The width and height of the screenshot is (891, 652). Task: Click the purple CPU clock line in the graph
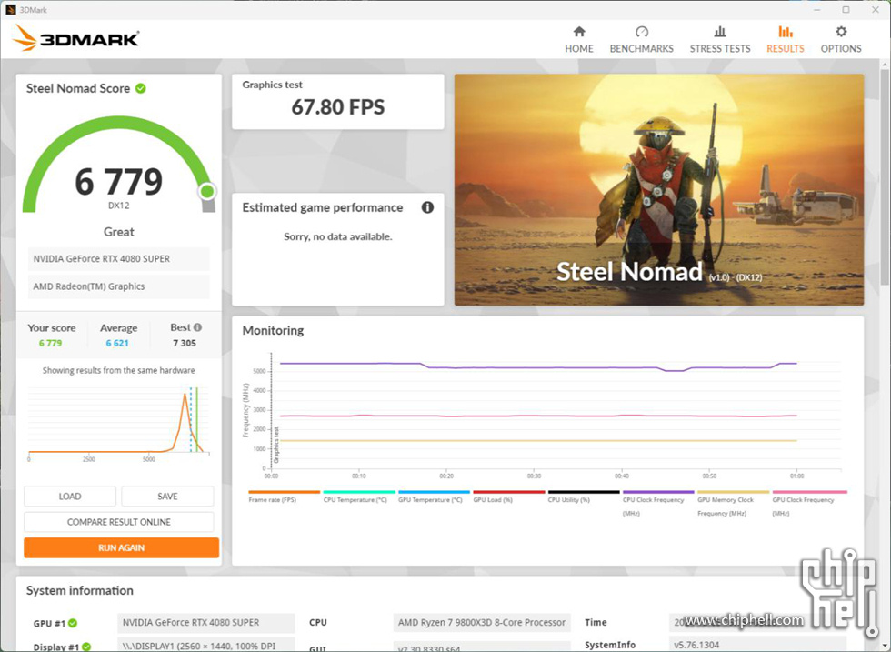coord(540,367)
